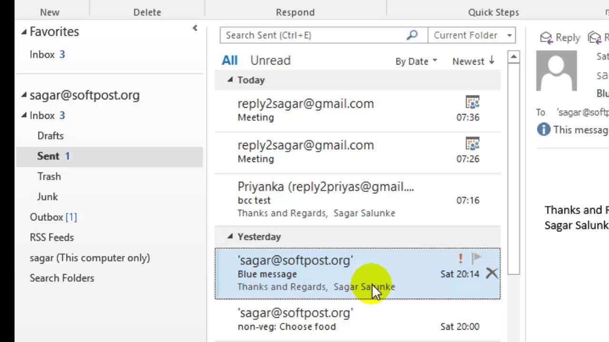Click the search magnifier icon
Screen dimensions: 609x342
pyautogui.click(x=412, y=35)
